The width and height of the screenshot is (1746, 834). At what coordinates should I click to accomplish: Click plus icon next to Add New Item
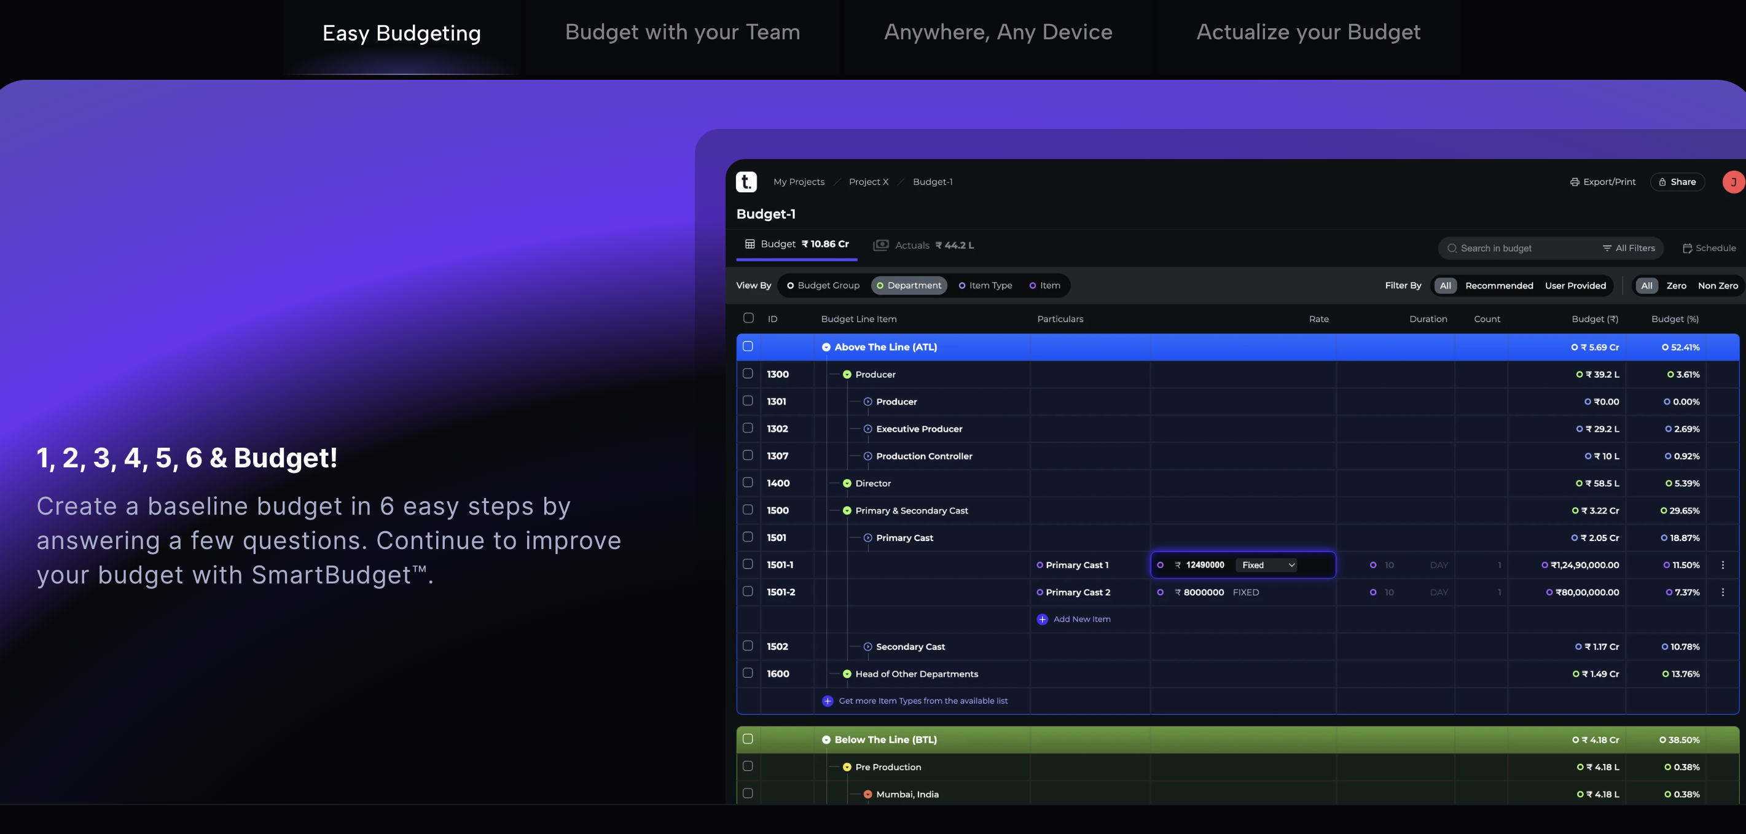click(x=1043, y=619)
